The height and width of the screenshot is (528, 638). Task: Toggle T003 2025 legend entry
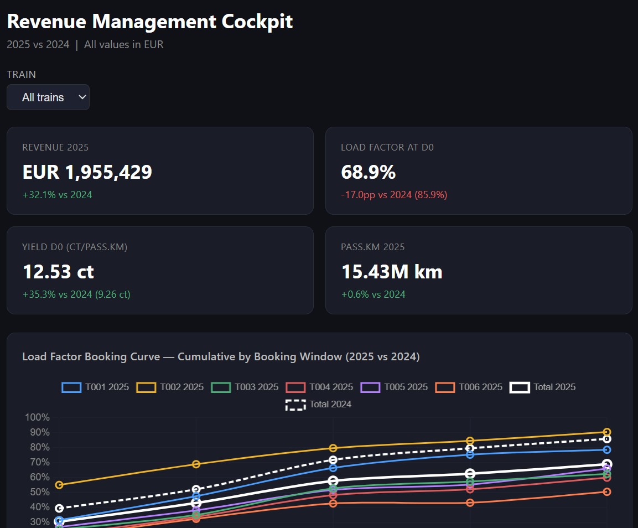tap(246, 387)
